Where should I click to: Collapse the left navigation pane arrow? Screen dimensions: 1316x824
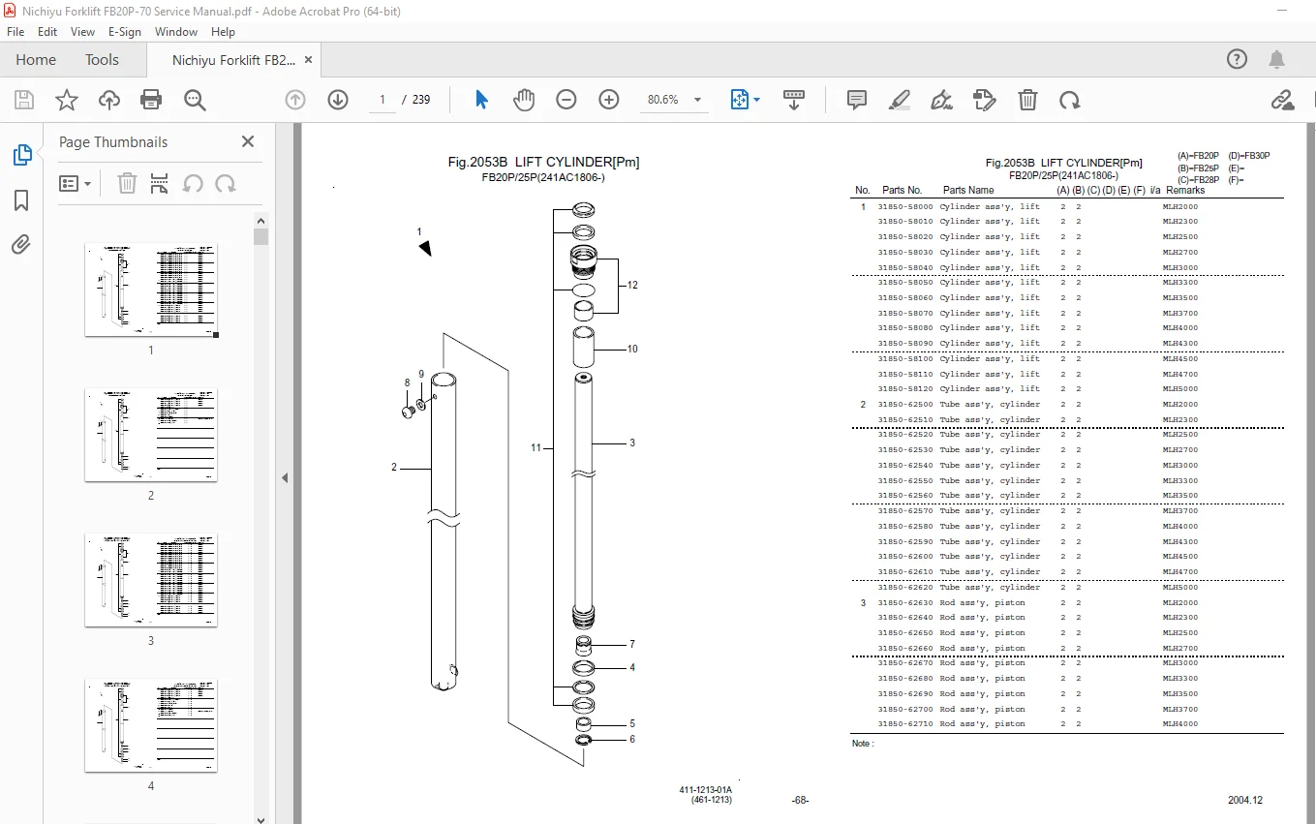point(286,477)
